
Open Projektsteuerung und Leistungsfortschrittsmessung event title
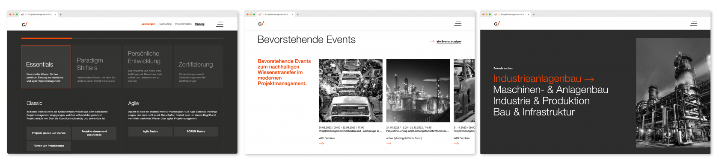[x=417, y=131]
